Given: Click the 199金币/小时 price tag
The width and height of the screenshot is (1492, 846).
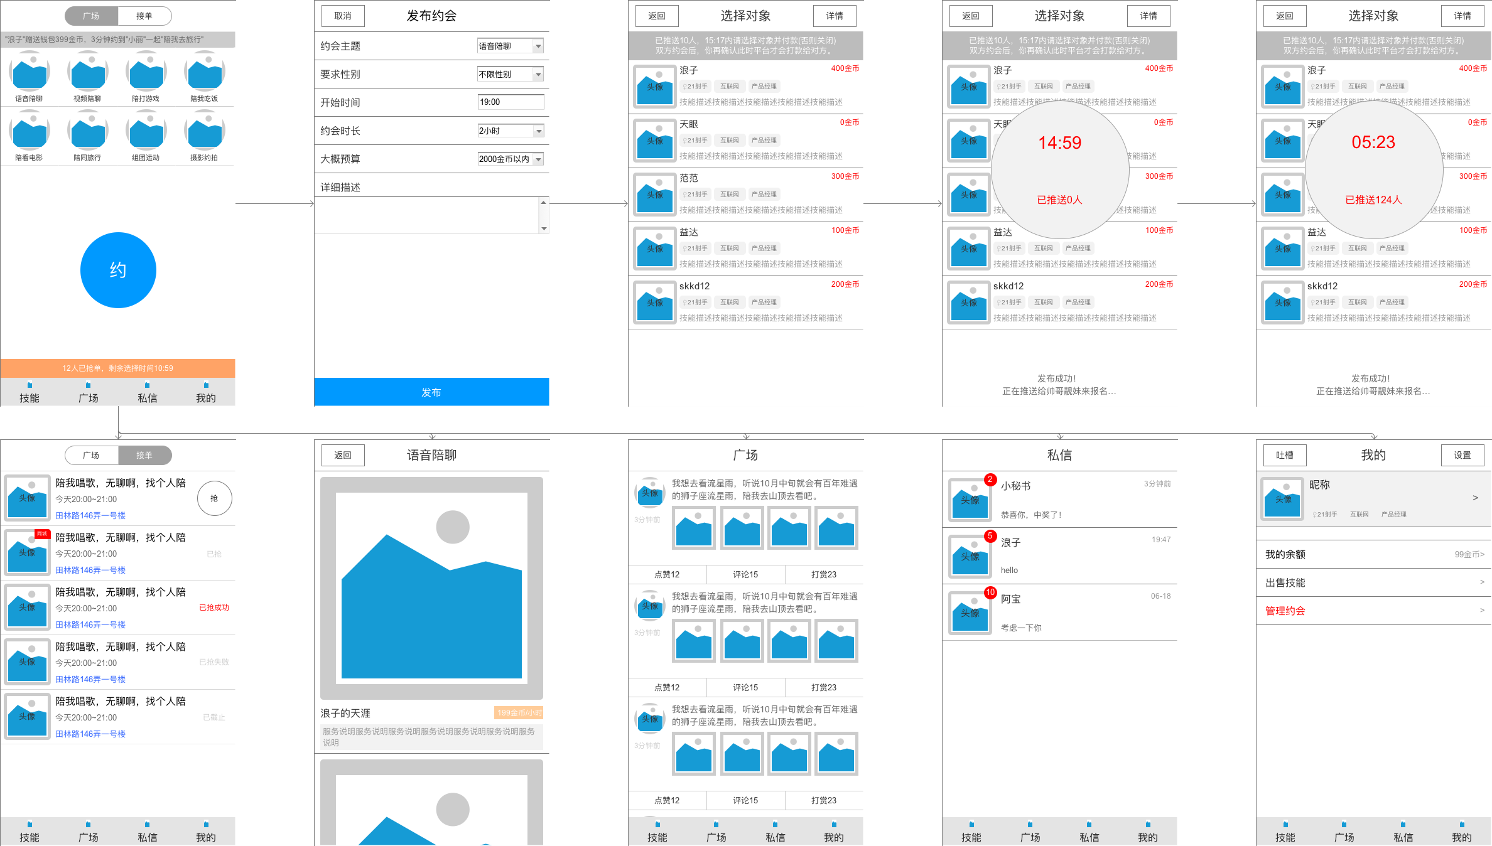Looking at the screenshot, I should 519,713.
